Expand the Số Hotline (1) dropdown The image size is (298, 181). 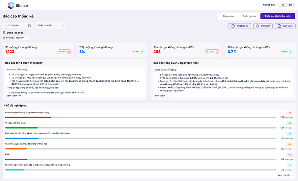pyautogui.click(x=51, y=25)
